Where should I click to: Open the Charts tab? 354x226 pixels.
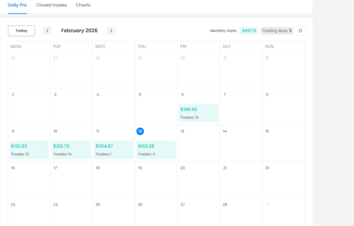(83, 5)
